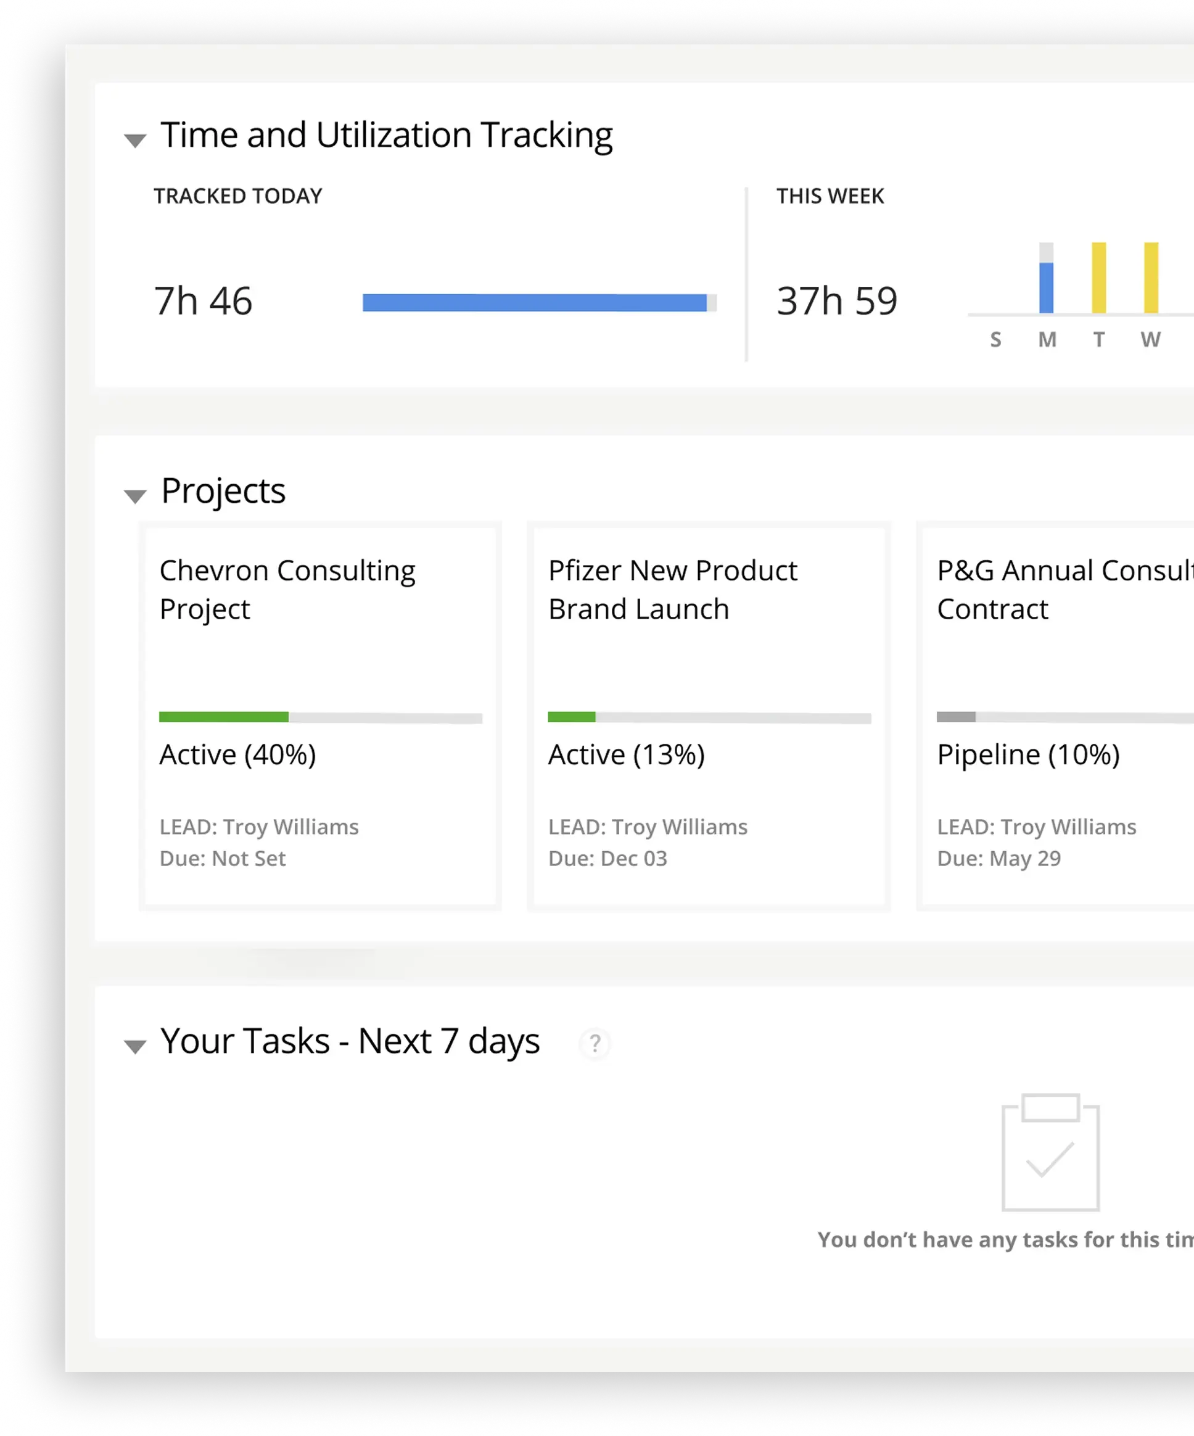Image resolution: width=1194 pixels, height=1436 pixels.
Task: Click Pipeline (10%) status on P&G contract
Action: click(1029, 754)
